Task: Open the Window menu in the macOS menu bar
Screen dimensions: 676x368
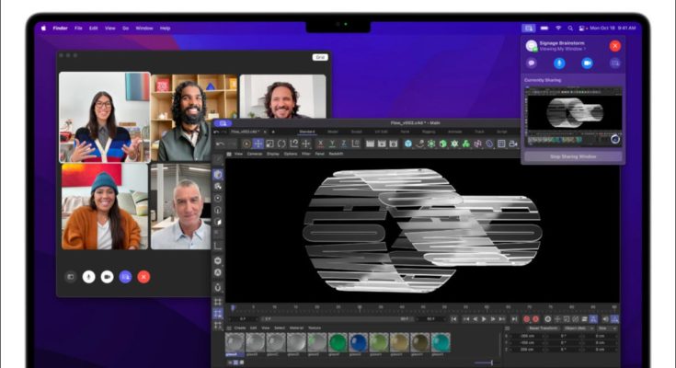Action: click(144, 29)
